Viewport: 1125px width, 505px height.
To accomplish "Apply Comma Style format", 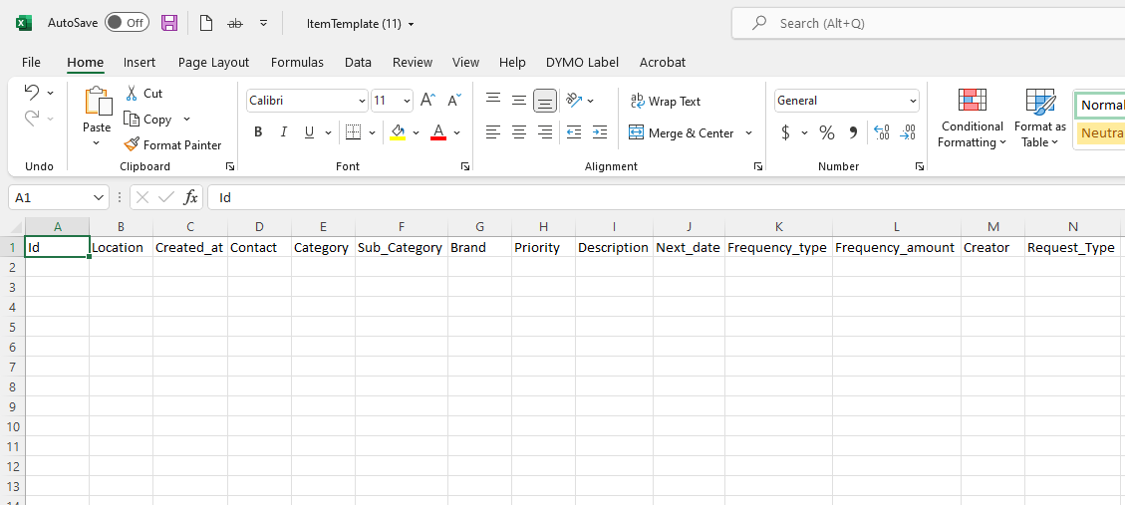I will coord(853,132).
